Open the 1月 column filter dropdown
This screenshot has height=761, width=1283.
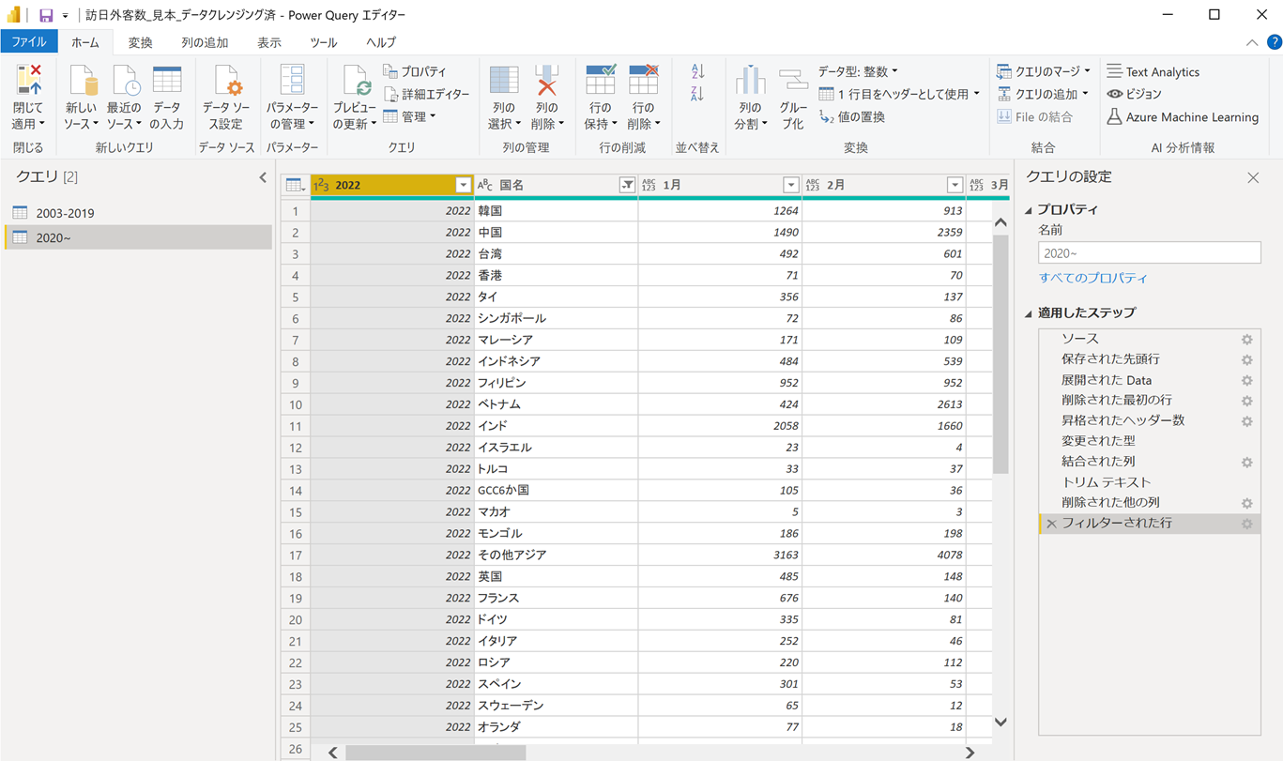791,185
